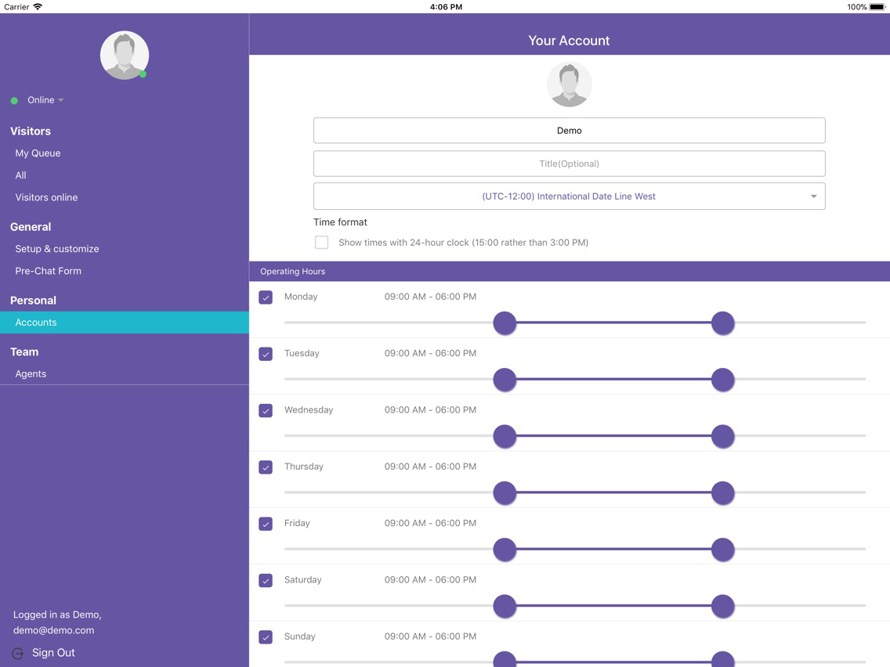Select Accounts in the sidebar
Viewport: 890px width, 667px height.
[x=125, y=323]
